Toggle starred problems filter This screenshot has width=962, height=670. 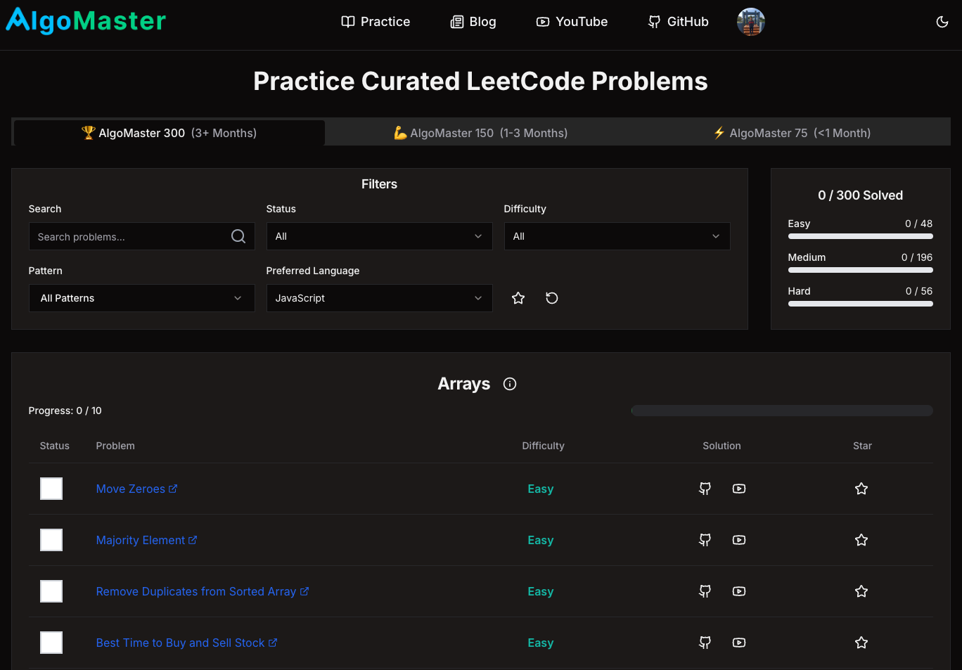tap(518, 298)
